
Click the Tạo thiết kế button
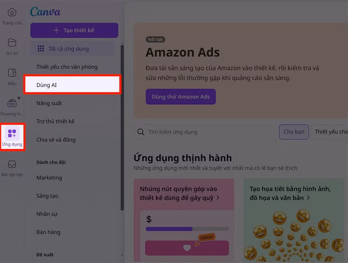(74, 30)
